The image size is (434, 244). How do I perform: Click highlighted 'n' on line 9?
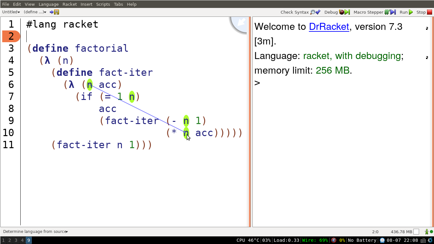[186, 121]
